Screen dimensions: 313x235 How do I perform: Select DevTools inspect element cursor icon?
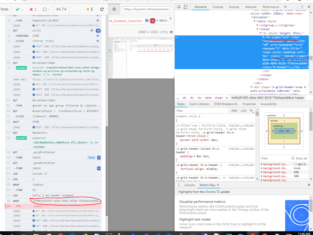point(179,7)
